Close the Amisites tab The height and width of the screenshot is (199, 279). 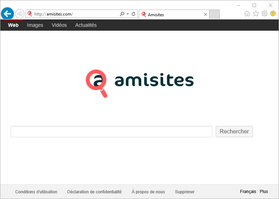pyautogui.click(x=206, y=14)
